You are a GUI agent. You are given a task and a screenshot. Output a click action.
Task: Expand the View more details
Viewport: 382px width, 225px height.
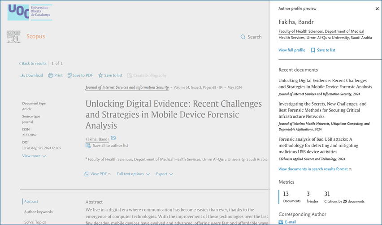[34, 156]
